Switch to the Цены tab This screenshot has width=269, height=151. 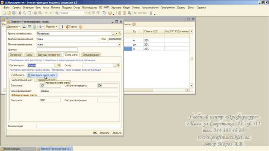click(29, 55)
